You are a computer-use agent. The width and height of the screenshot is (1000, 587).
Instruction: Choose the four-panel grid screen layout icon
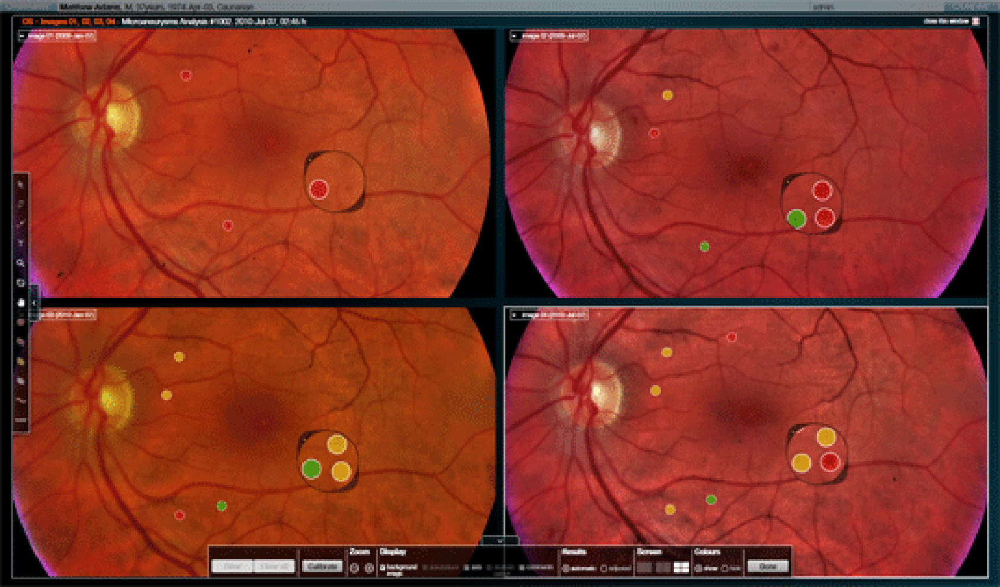coord(681,567)
